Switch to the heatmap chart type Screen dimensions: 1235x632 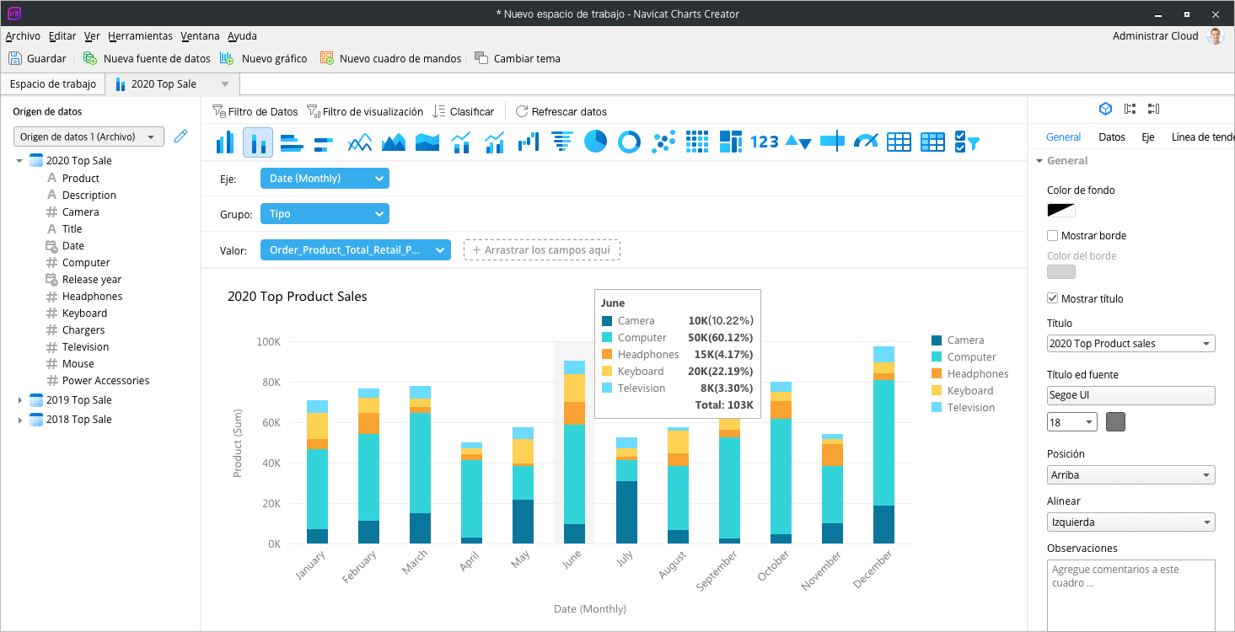[696, 142]
